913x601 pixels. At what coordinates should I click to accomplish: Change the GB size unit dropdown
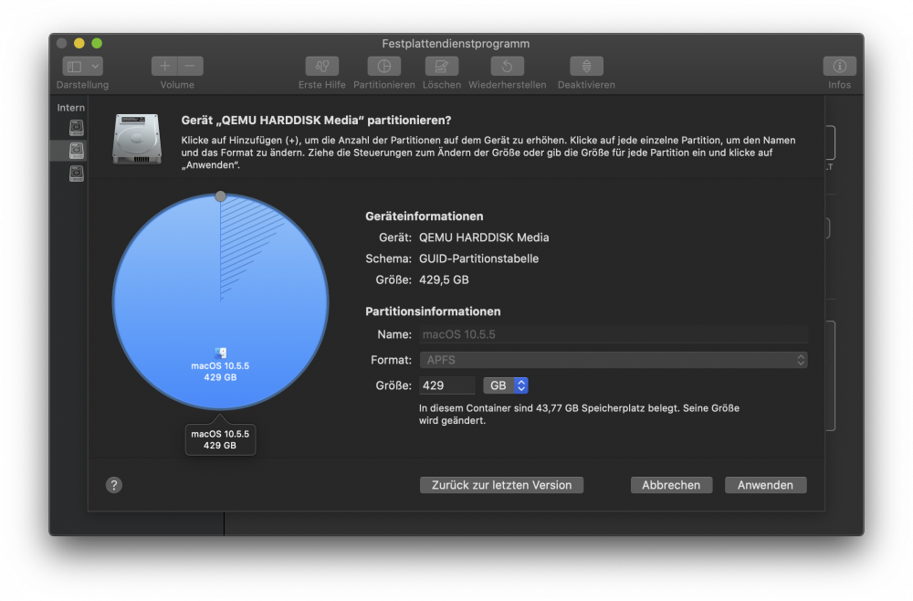(x=506, y=385)
